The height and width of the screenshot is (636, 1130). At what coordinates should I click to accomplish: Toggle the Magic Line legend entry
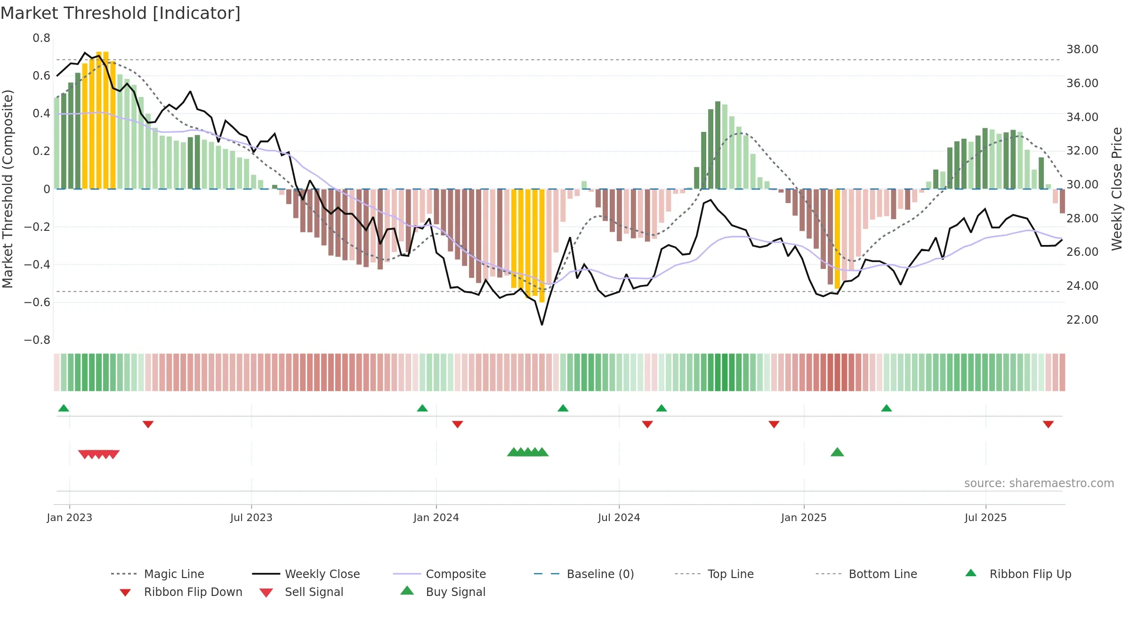click(157, 574)
